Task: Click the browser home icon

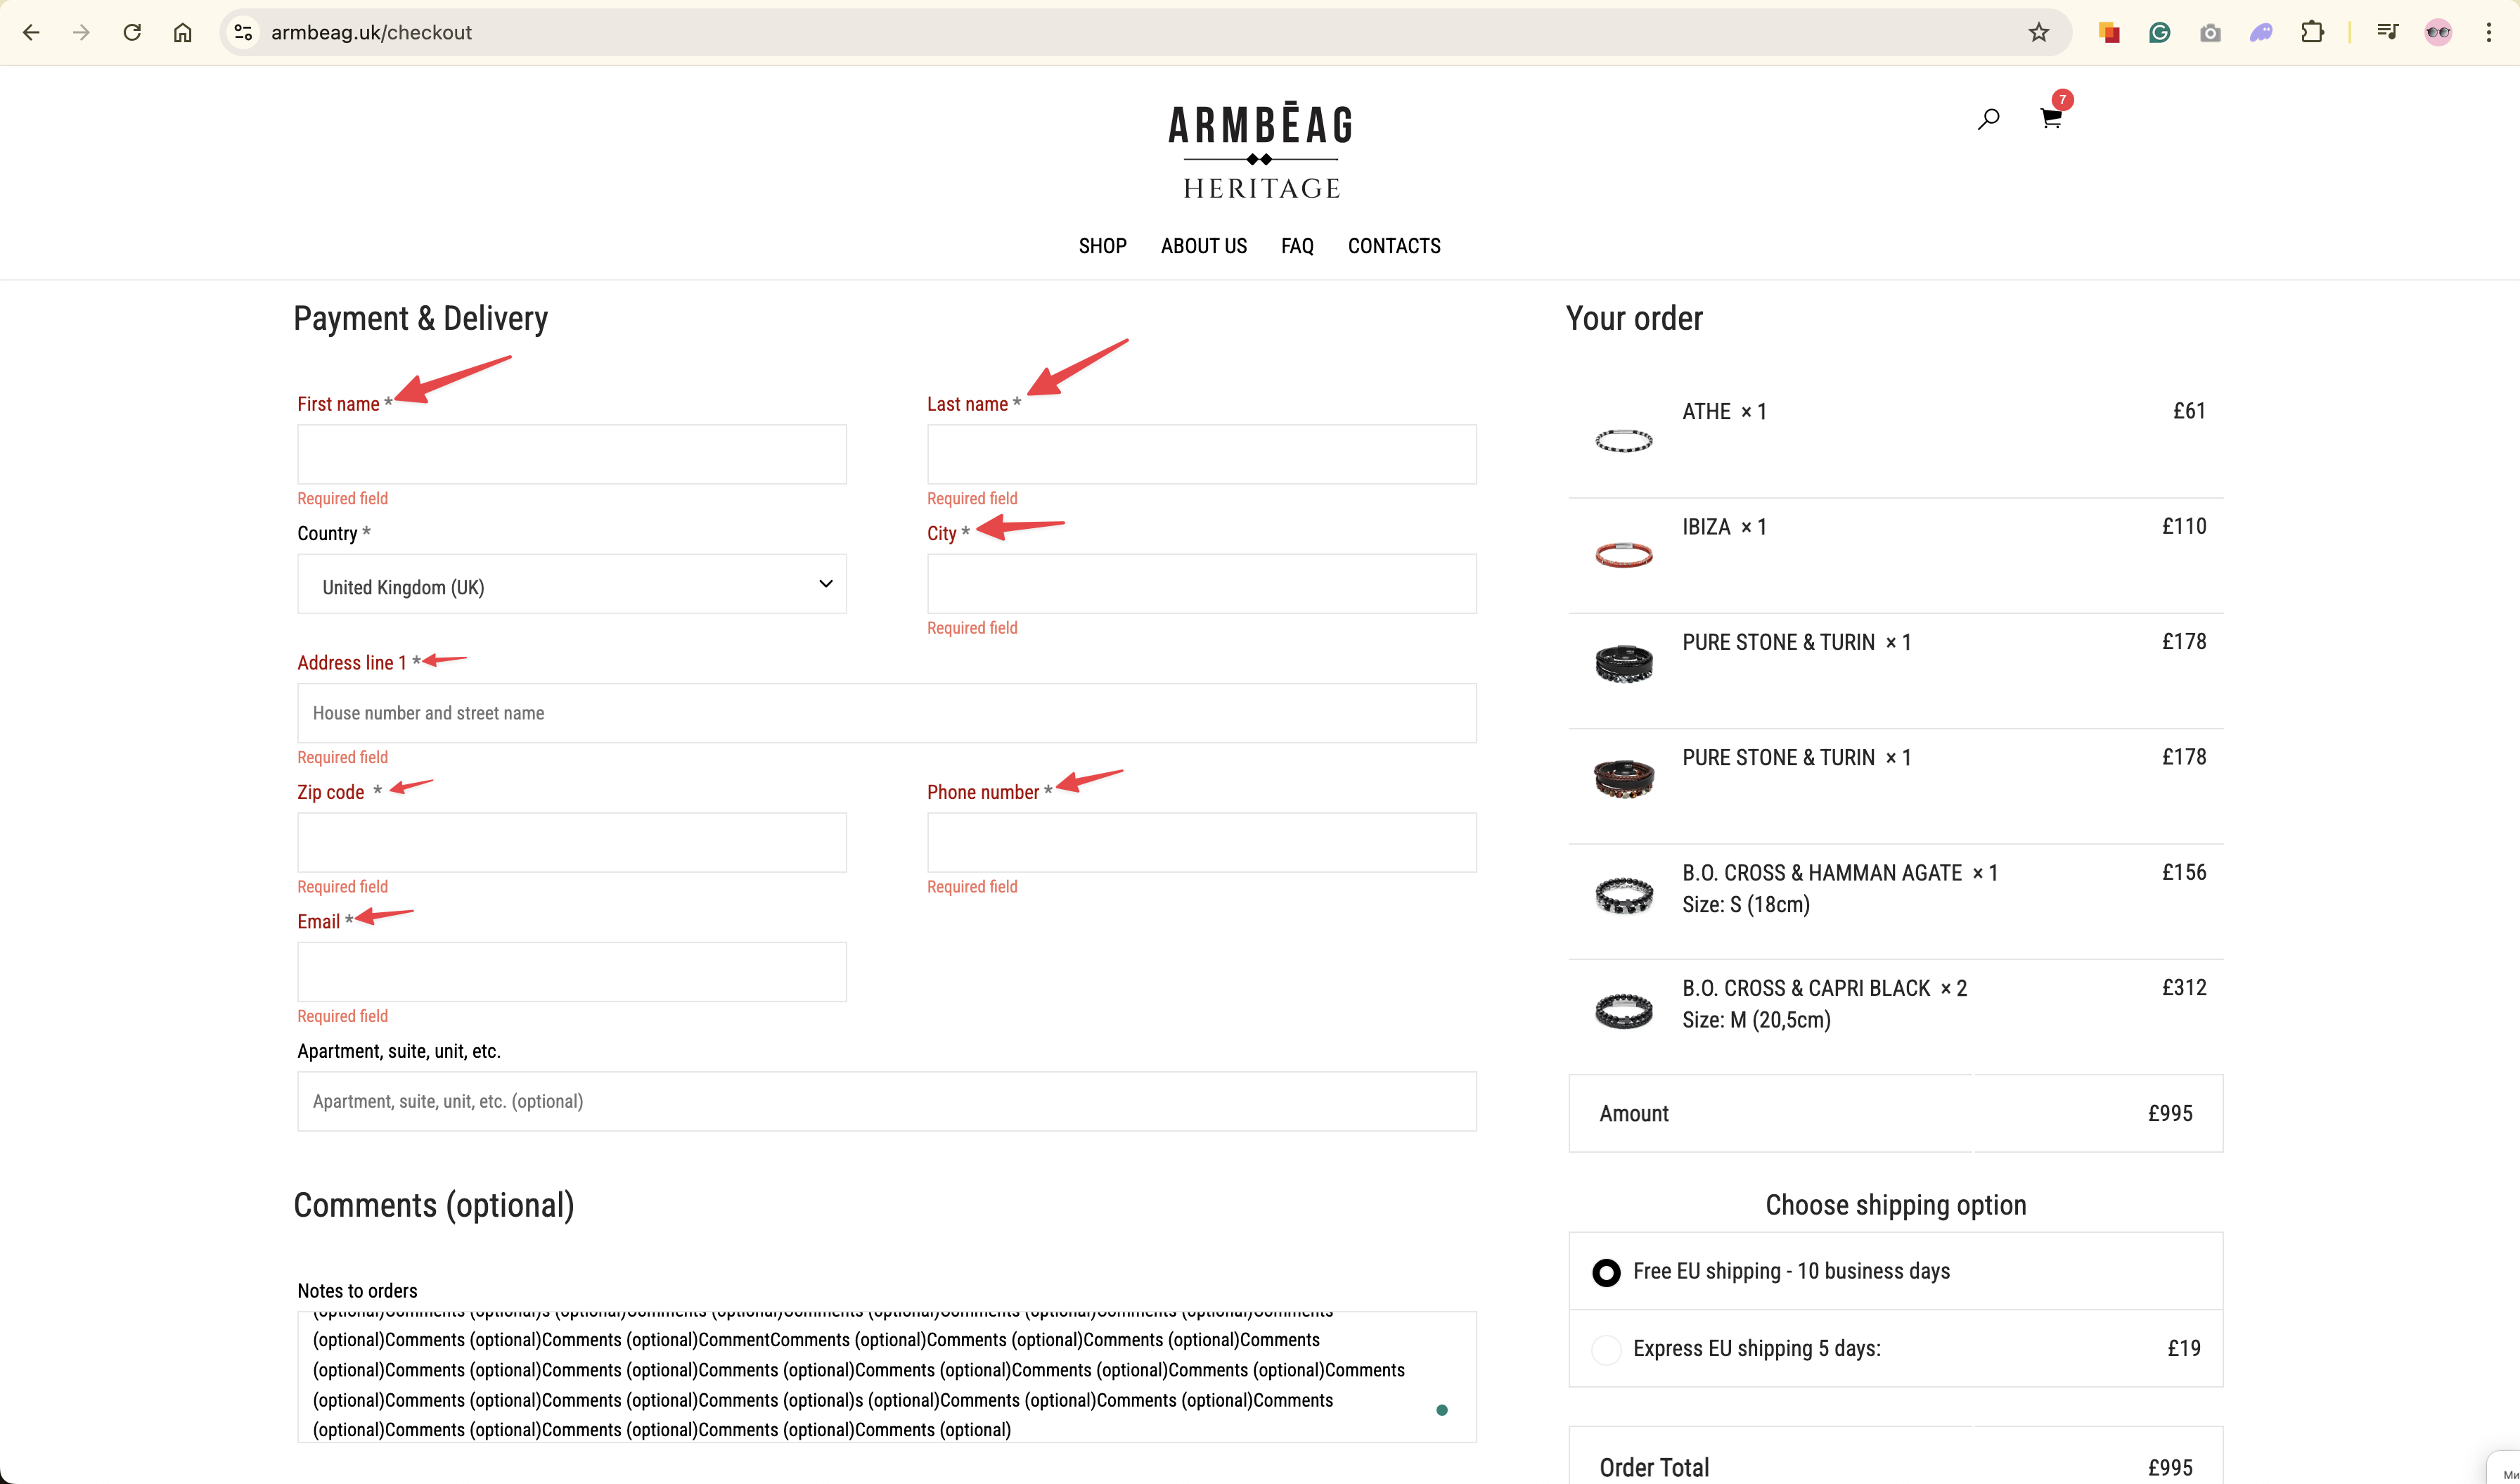Action: [182, 32]
